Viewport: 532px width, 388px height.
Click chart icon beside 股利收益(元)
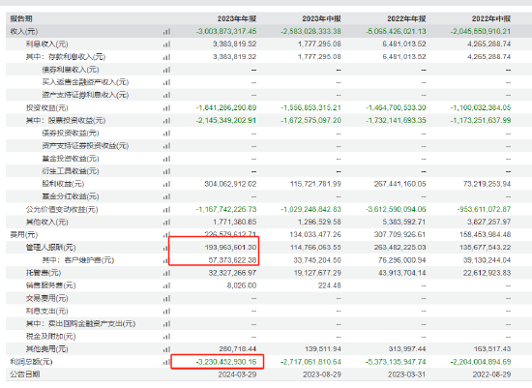coord(166,184)
